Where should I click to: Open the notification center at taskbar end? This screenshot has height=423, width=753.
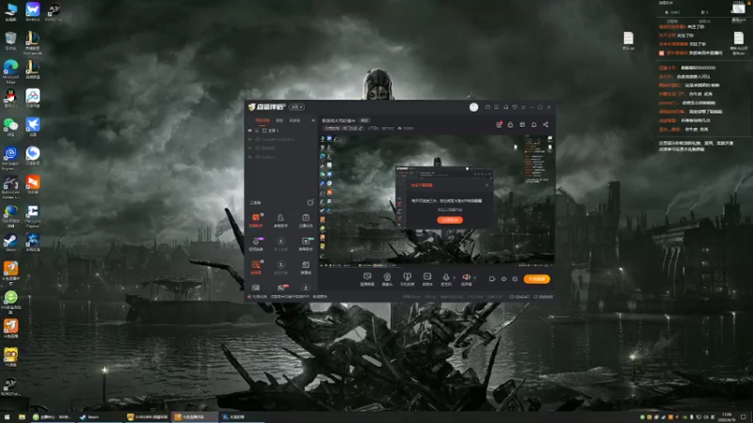point(743,417)
